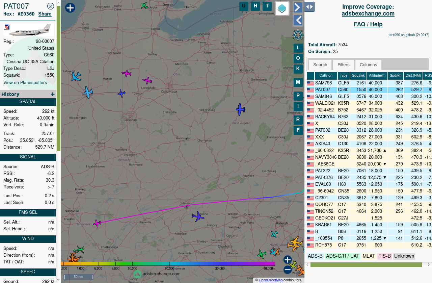Open View on Planespotters link
Screen dimensions: 432x283
(25, 83)
